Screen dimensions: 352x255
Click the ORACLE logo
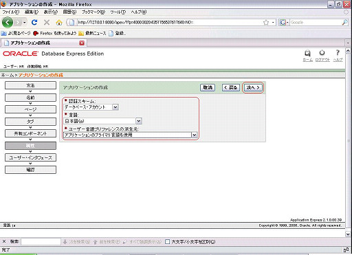point(21,54)
